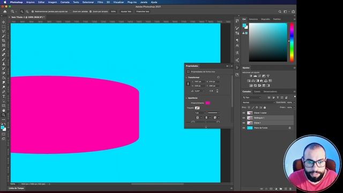This screenshot has width=343, height=193.
Task: Open the Ajuda menu
Action: pos(154,2)
